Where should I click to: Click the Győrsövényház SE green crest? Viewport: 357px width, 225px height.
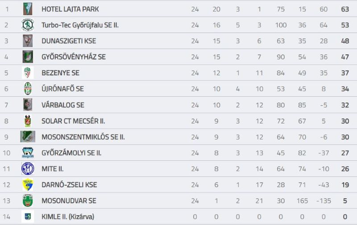[28, 57]
